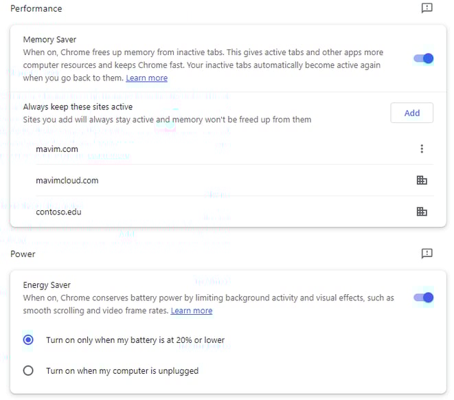Click the Memory Saver title text
The width and height of the screenshot is (454, 400).
click(x=50, y=40)
